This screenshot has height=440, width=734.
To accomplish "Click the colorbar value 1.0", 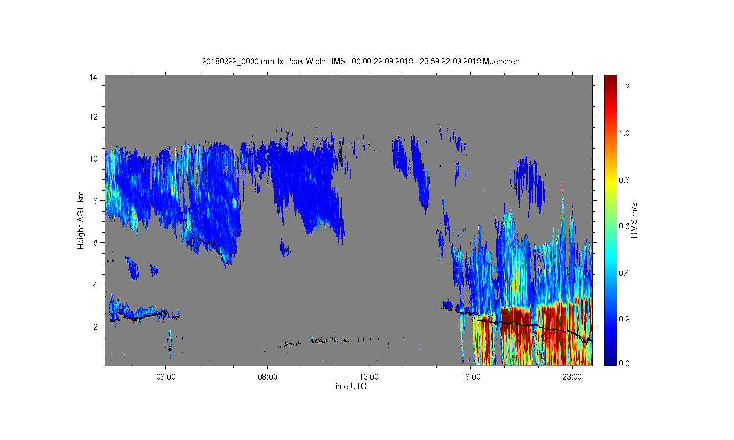I will 624,133.
